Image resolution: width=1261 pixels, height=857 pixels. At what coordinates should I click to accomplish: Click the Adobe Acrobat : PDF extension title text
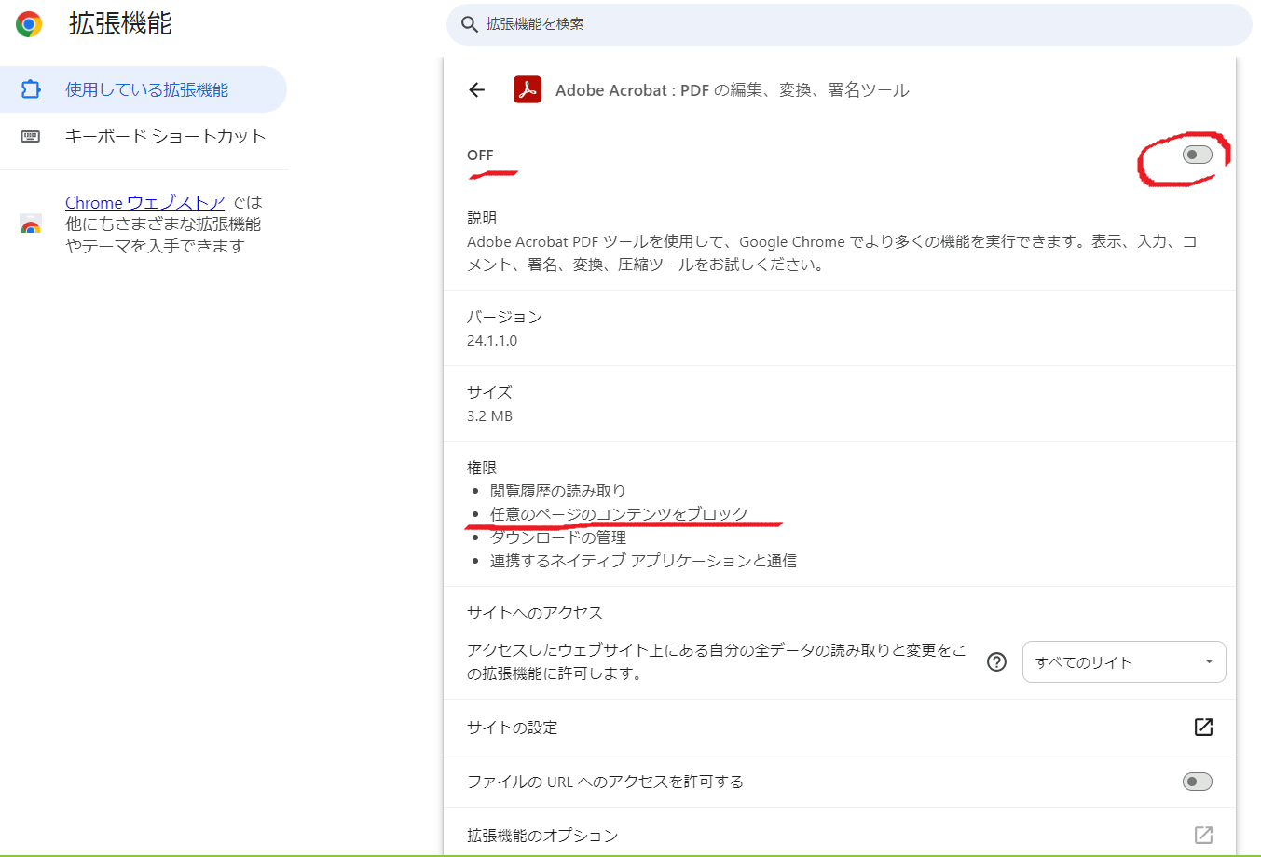pyautogui.click(x=733, y=90)
